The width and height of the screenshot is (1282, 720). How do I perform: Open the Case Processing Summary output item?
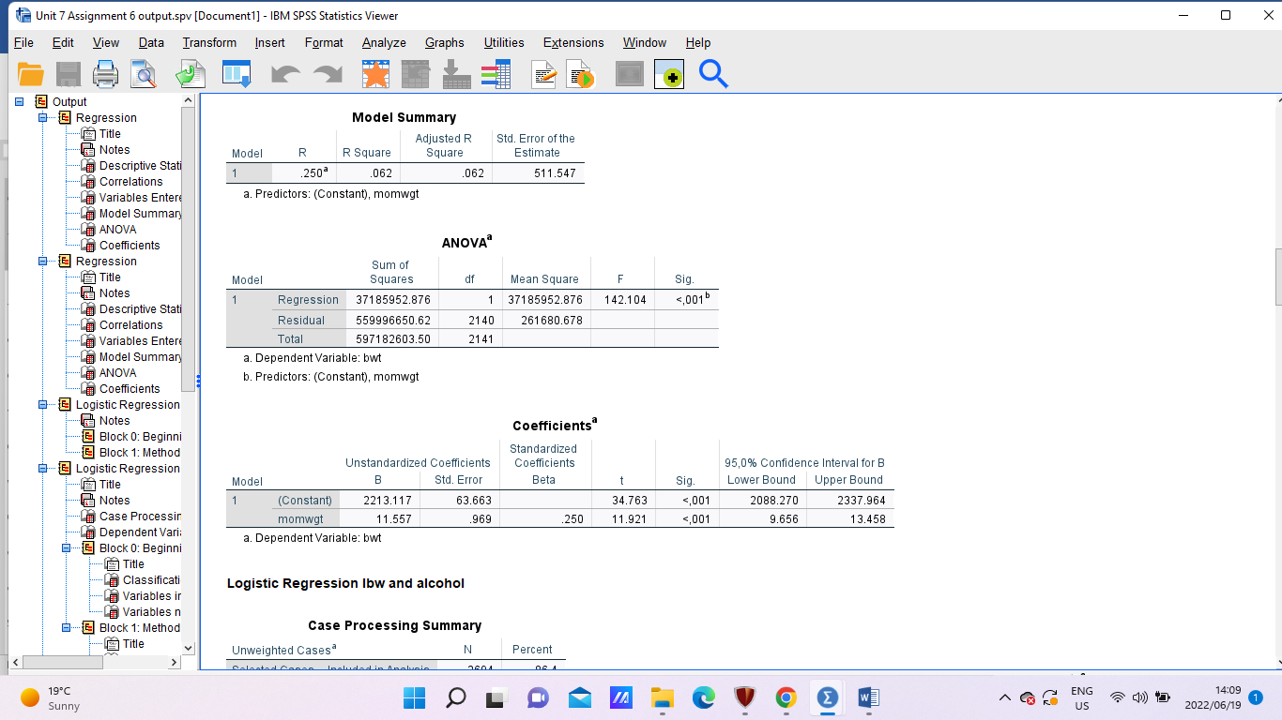(x=131, y=516)
